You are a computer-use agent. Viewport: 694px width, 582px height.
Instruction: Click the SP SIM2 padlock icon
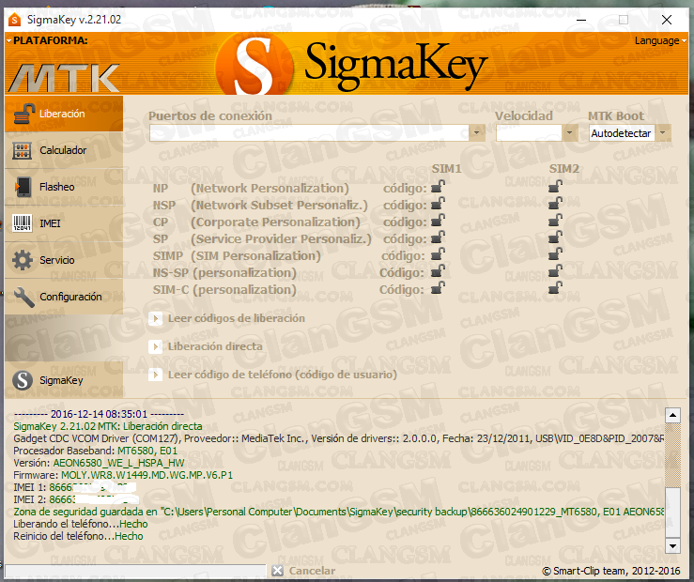coord(555,237)
